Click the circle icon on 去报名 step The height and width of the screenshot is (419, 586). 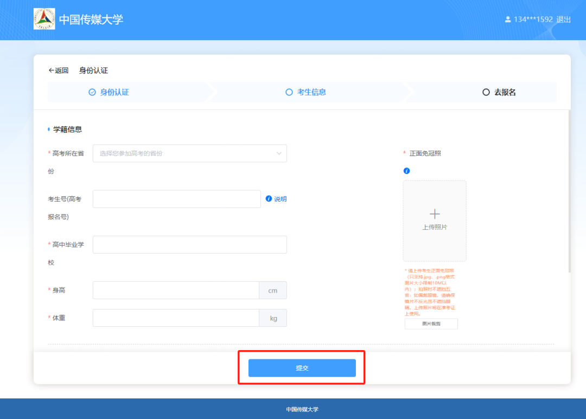486,92
